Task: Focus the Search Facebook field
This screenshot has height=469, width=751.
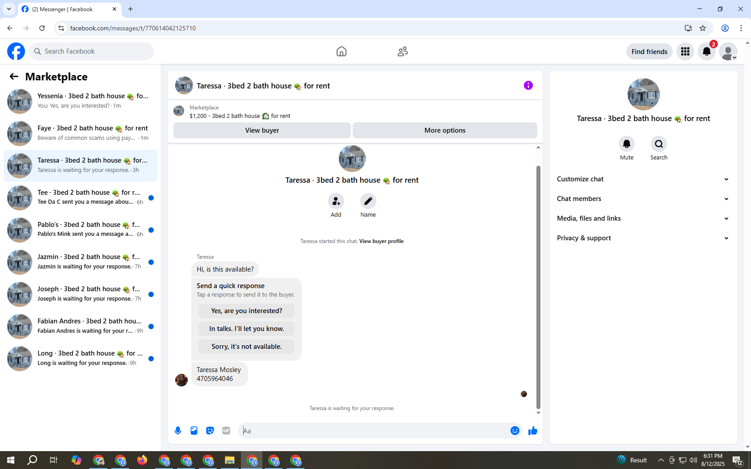Action: [x=91, y=51]
